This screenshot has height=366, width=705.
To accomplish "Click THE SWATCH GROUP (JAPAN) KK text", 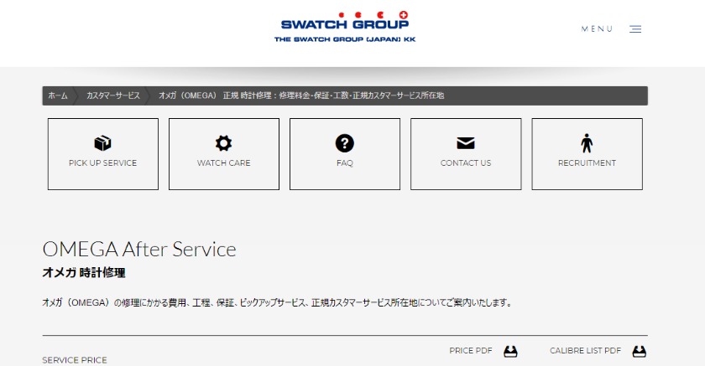I will coord(345,39).
